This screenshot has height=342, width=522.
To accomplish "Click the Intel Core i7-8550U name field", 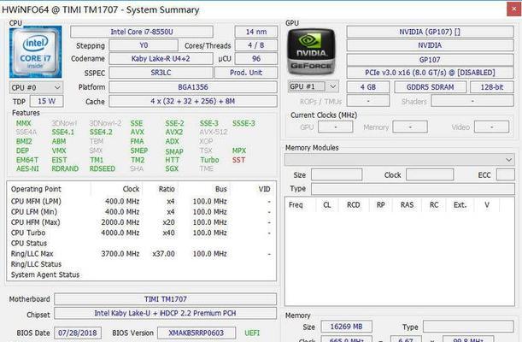I will tap(142, 32).
